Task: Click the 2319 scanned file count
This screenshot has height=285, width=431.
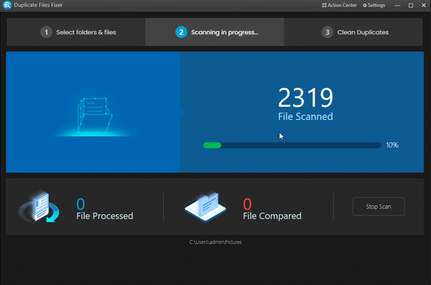Action: pyautogui.click(x=306, y=98)
